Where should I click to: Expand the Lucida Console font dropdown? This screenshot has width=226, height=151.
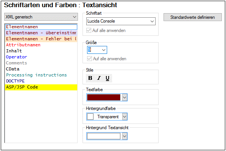[x=121, y=21]
